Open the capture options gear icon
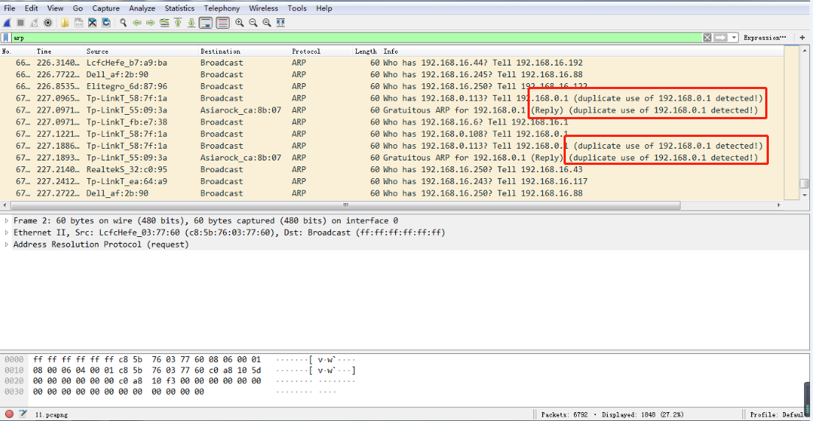This screenshot has width=813, height=421. point(48,23)
